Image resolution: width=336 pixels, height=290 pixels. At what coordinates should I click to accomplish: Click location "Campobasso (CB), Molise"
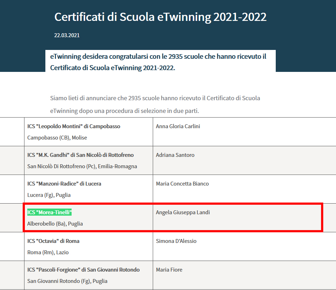coord(57,138)
